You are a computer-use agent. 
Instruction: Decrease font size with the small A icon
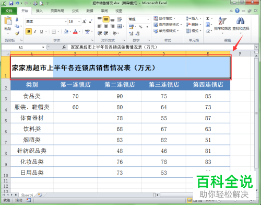(90, 21)
